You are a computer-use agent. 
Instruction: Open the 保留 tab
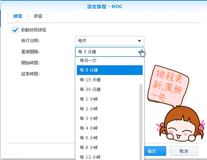(38, 16)
